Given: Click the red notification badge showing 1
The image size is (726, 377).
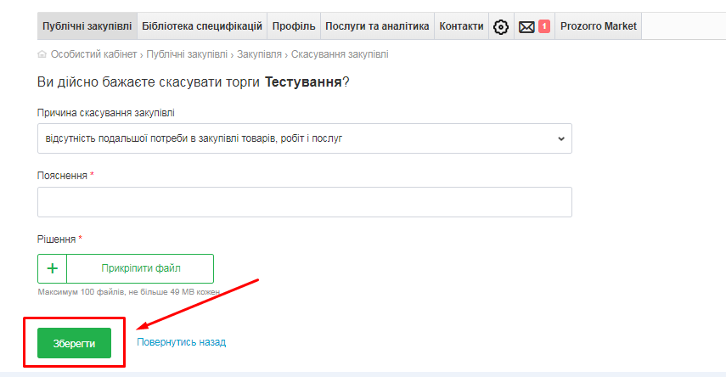Looking at the screenshot, I should click(x=544, y=26).
